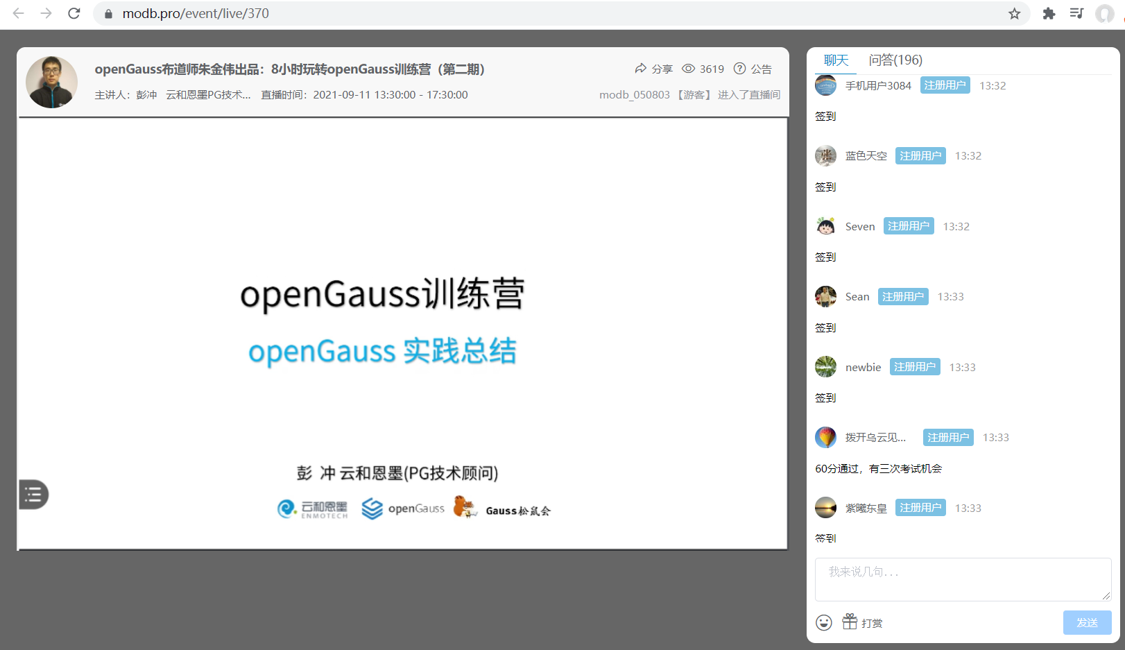Click the truncated 云和恩墨PG技术... text
1125x650 pixels.
click(x=208, y=94)
